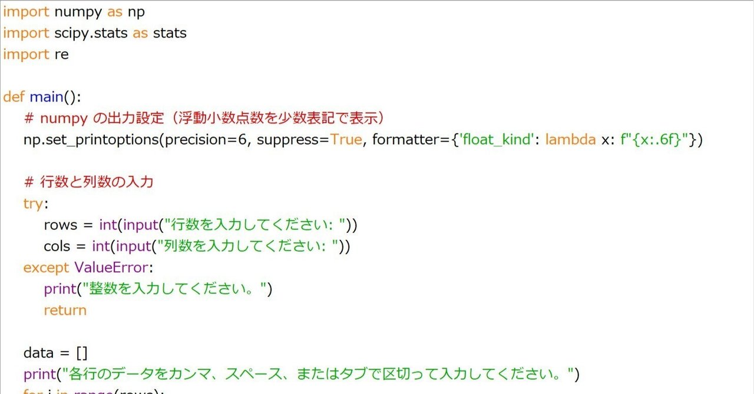Click the print statement about comma-separated data

point(302,374)
